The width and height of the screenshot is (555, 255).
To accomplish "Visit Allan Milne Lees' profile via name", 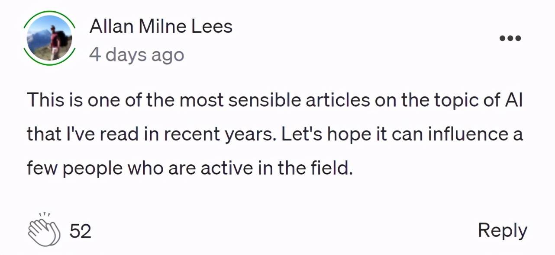I will 161,27.
